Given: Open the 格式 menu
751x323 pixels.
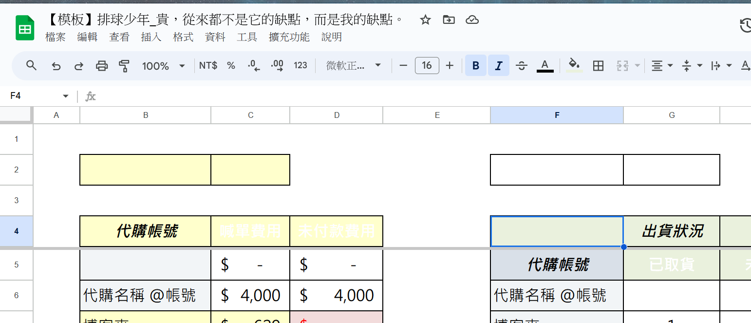Looking at the screenshot, I should (183, 37).
